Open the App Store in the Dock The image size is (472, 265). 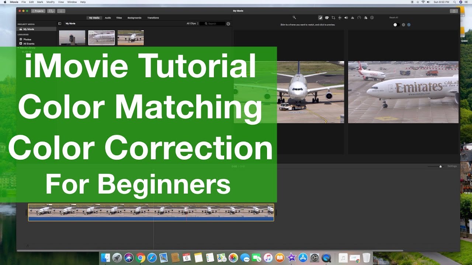pos(303,258)
